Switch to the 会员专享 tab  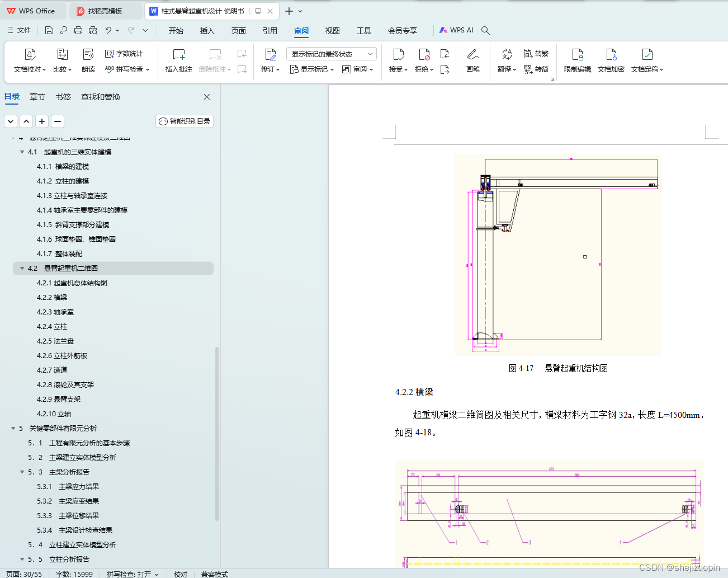pos(403,31)
